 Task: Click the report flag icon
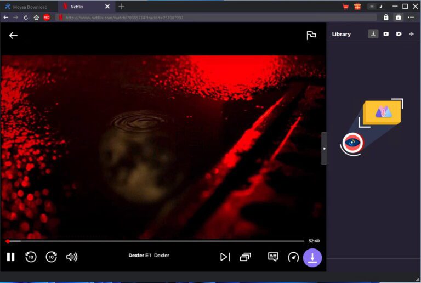tap(311, 36)
